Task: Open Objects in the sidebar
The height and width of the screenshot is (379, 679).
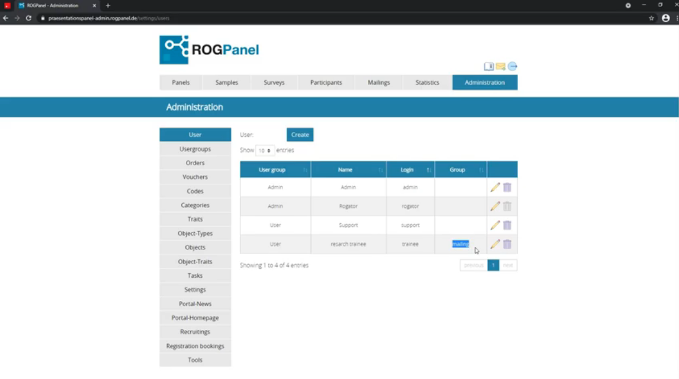Action: pos(195,248)
